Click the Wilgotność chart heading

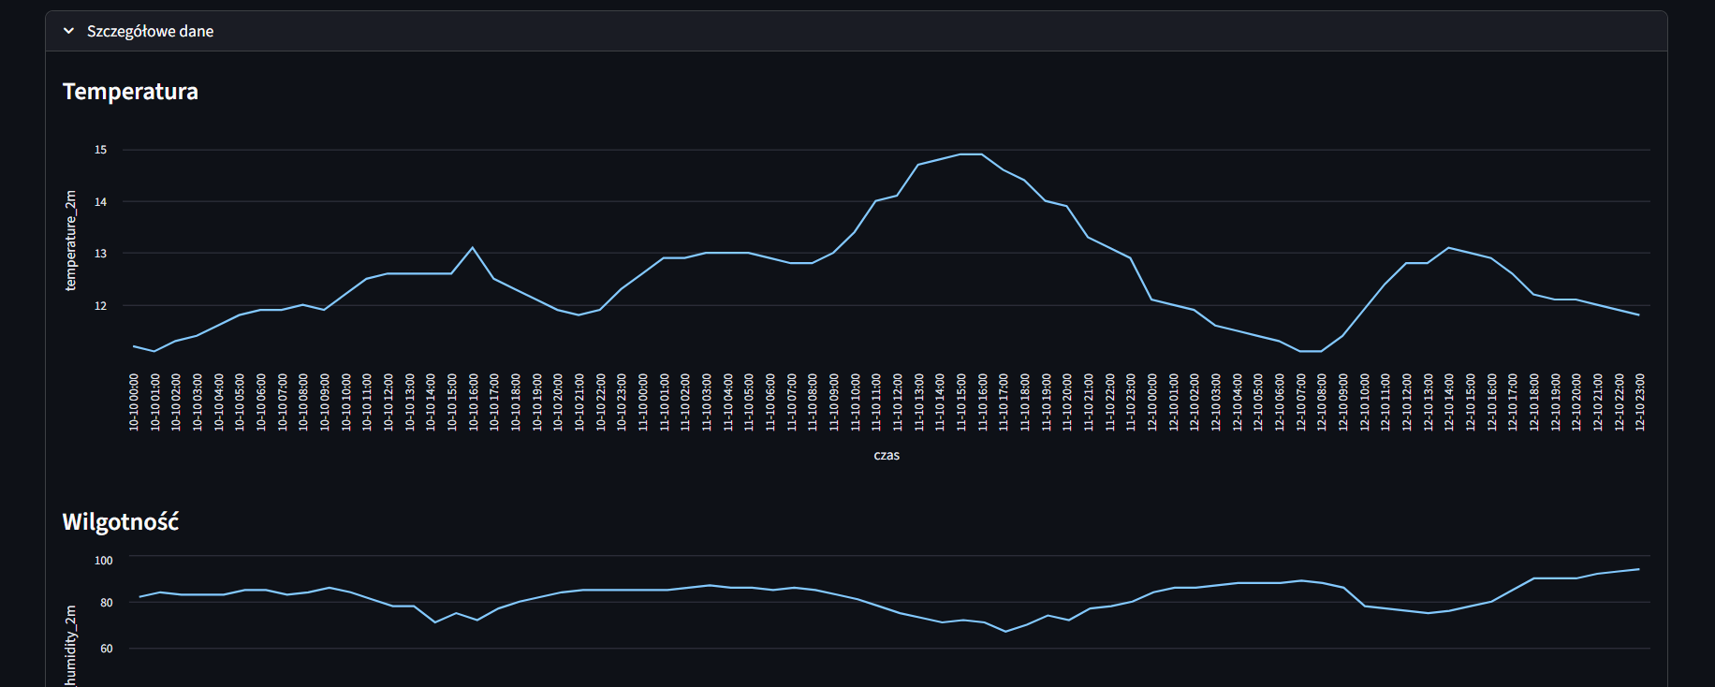point(120,522)
